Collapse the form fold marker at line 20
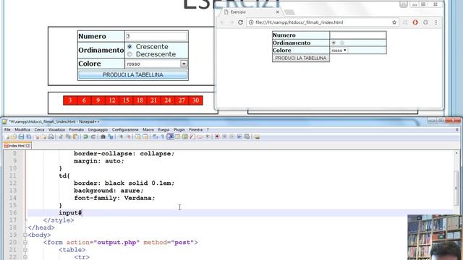 25,243
